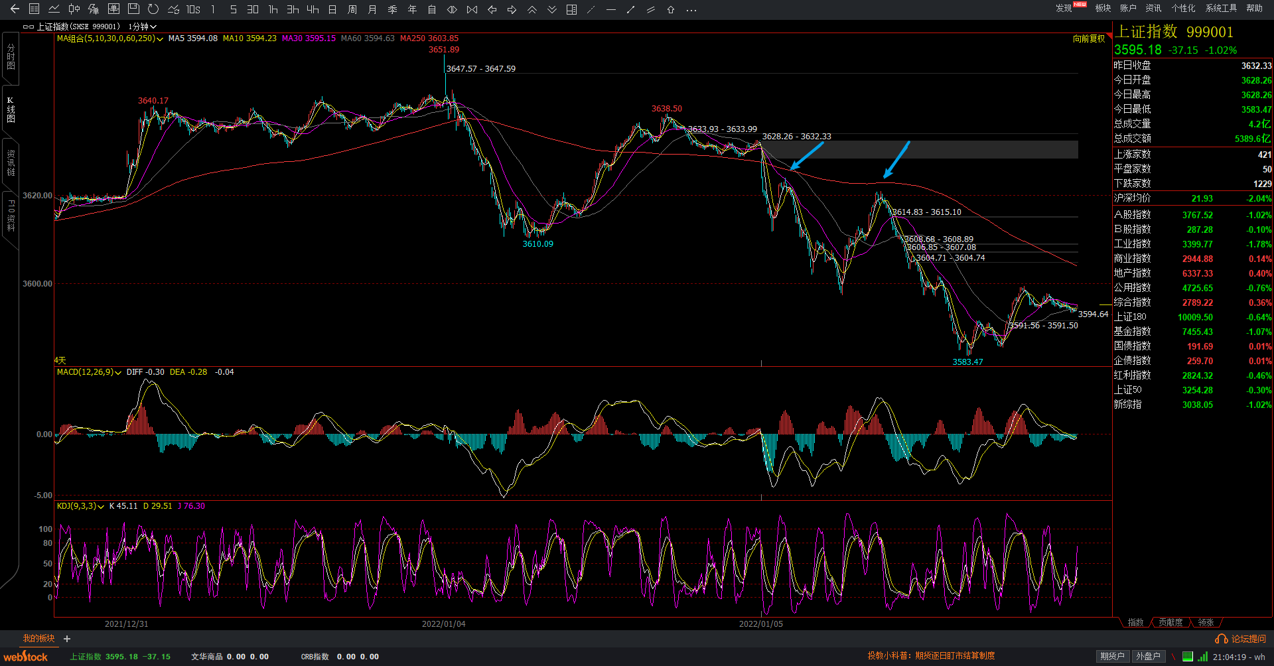Image resolution: width=1274 pixels, height=666 pixels.
Task: Click the 外盘户 account button
Action: [x=1148, y=656]
